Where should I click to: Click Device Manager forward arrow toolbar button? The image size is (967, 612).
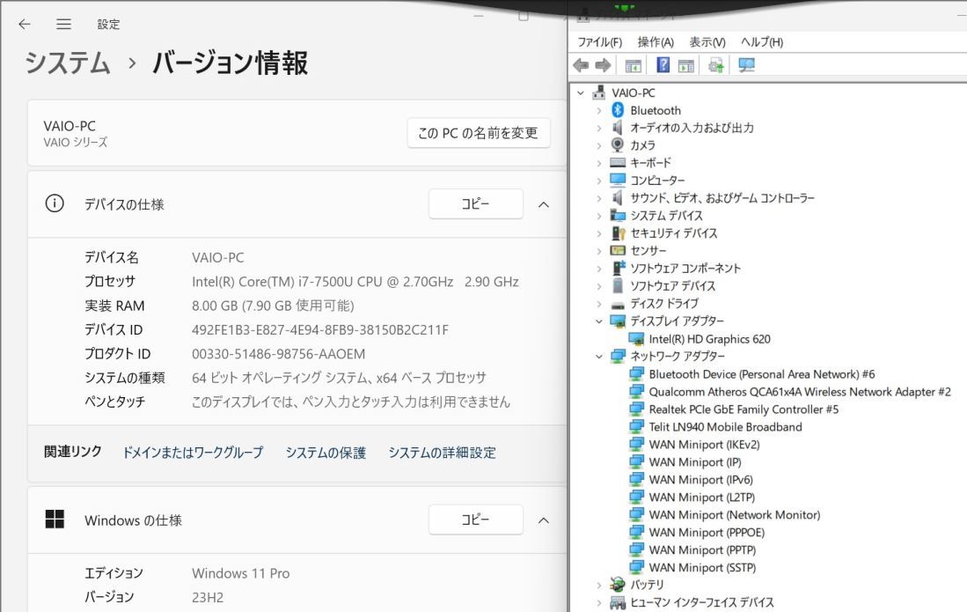603,65
